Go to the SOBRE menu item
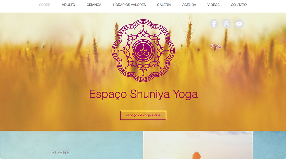The image size is (286, 159). [45, 5]
